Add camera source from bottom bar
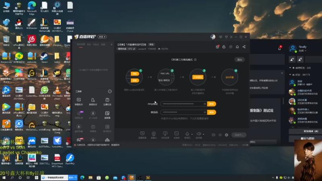 click(x=154, y=135)
